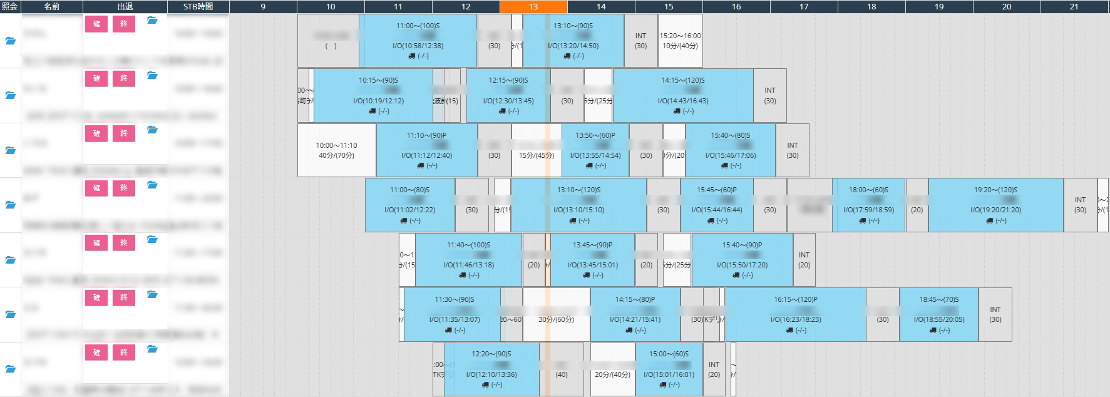Viewport: 1110px width, 397px height.
Task: Click the highlighted orange 13 hour header
Action: pyautogui.click(x=533, y=6)
